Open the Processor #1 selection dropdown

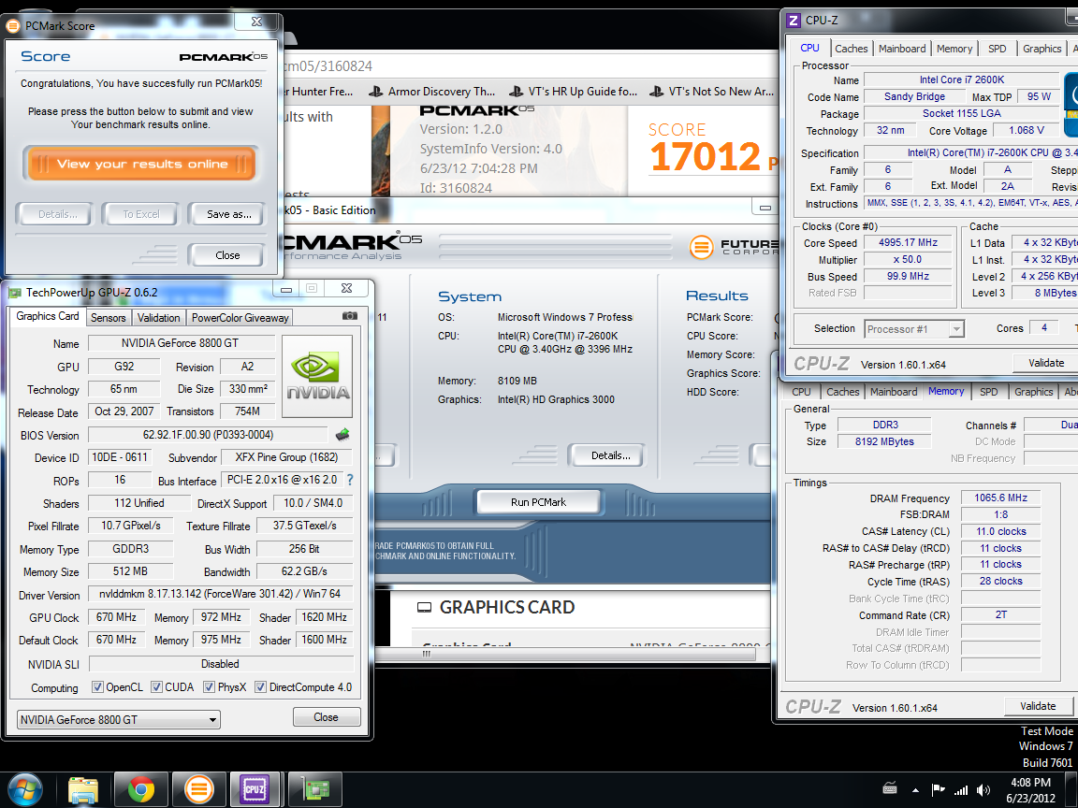[x=913, y=329]
